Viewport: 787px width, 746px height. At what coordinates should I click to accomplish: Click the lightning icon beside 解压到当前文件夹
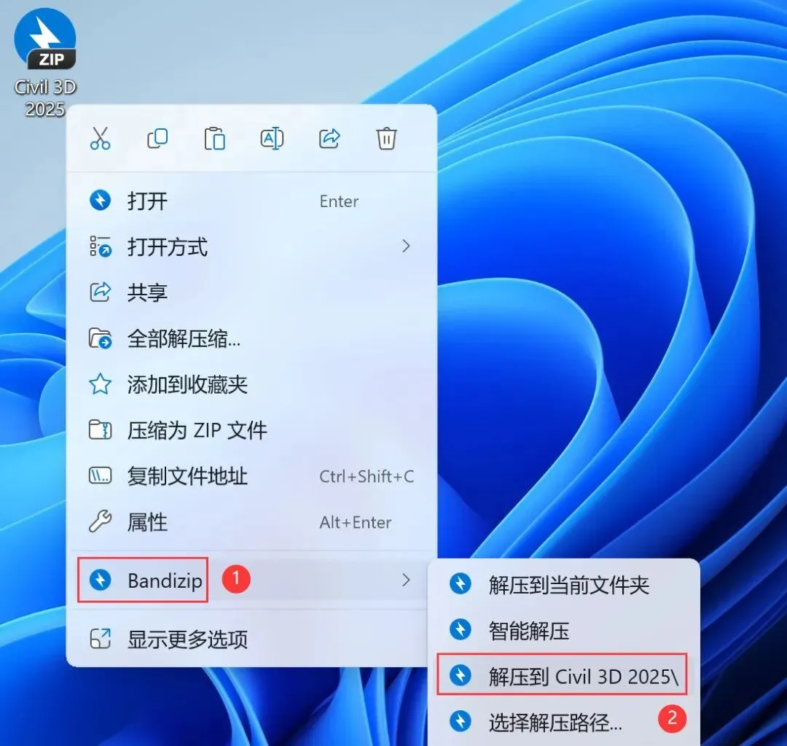click(461, 583)
